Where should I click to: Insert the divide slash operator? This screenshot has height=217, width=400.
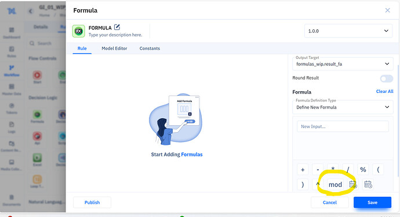348,170
